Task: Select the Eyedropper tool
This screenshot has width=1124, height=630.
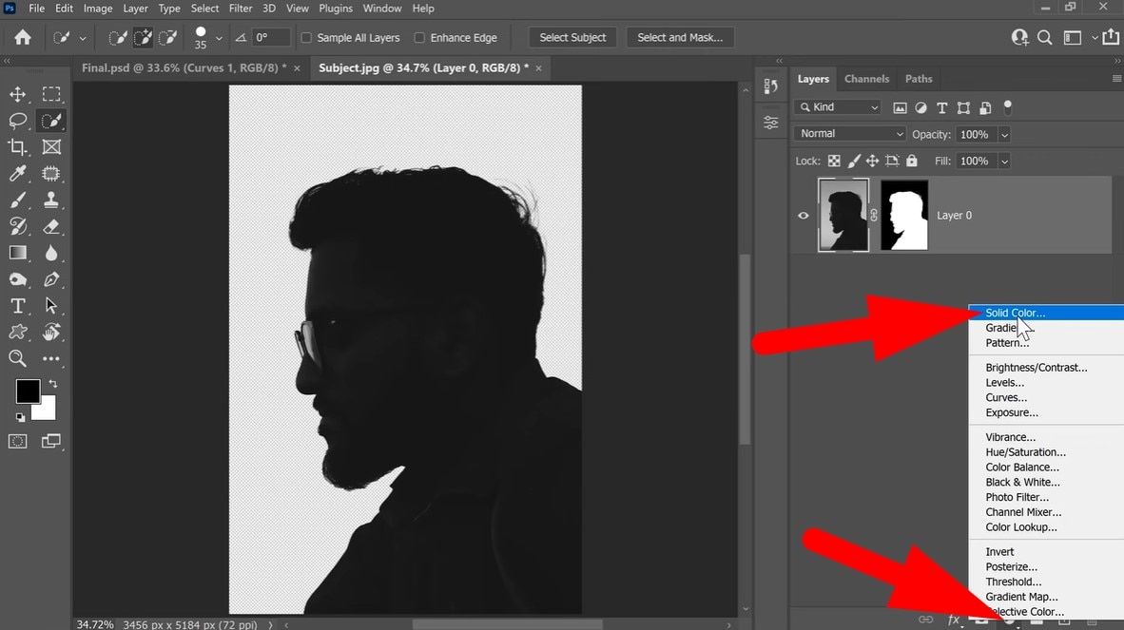Action: click(x=17, y=173)
